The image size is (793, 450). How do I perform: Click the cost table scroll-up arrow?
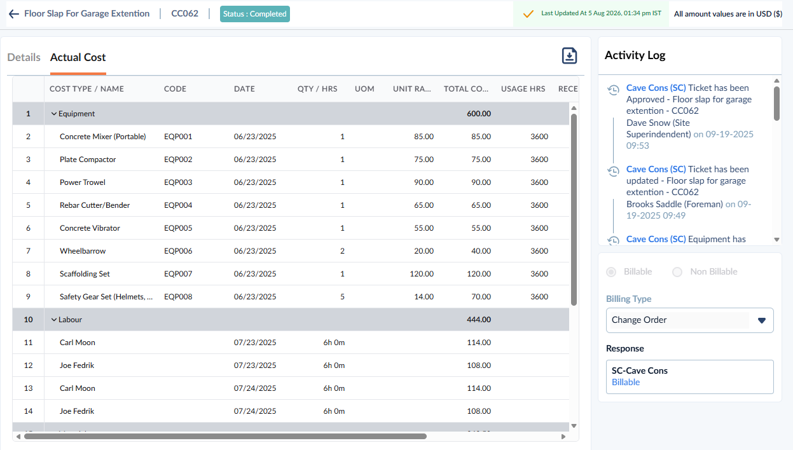click(574, 107)
